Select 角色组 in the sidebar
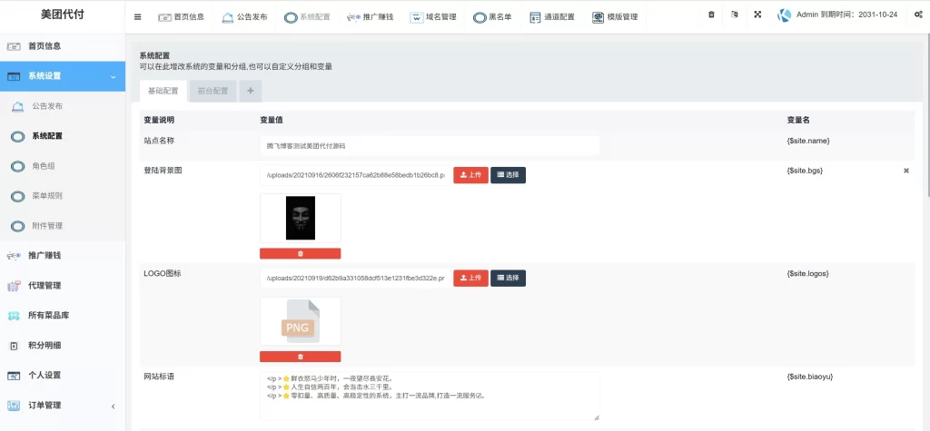Image resolution: width=930 pixels, height=431 pixels. click(x=44, y=166)
